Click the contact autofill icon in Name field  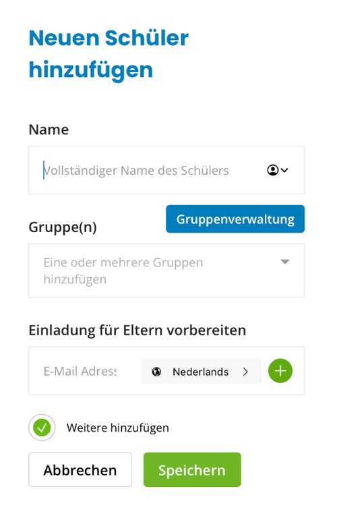pyautogui.click(x=277, y=170)
